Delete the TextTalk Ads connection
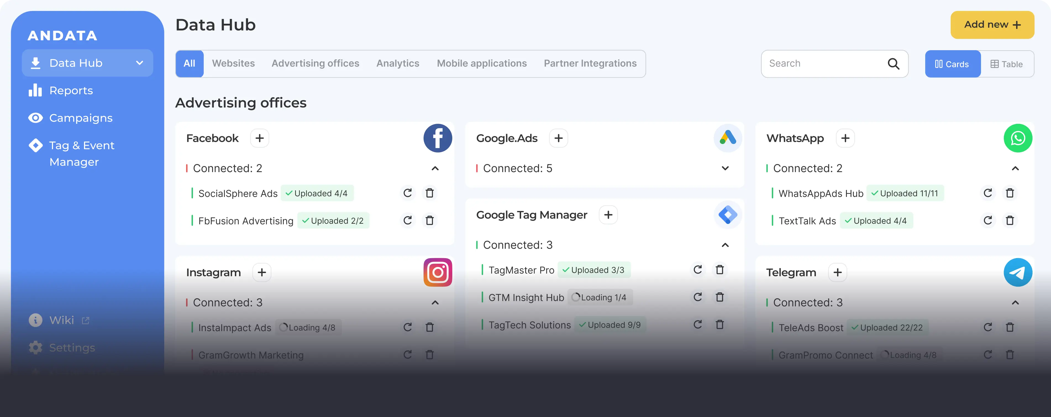This screenshot has width=1051, height=417. (1010, 220)
